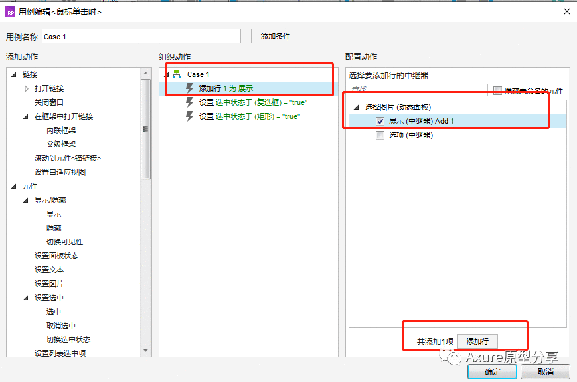Collapse the 显示/隐藏 group
The image size is (577, 382).
click(x=26, y=200)
